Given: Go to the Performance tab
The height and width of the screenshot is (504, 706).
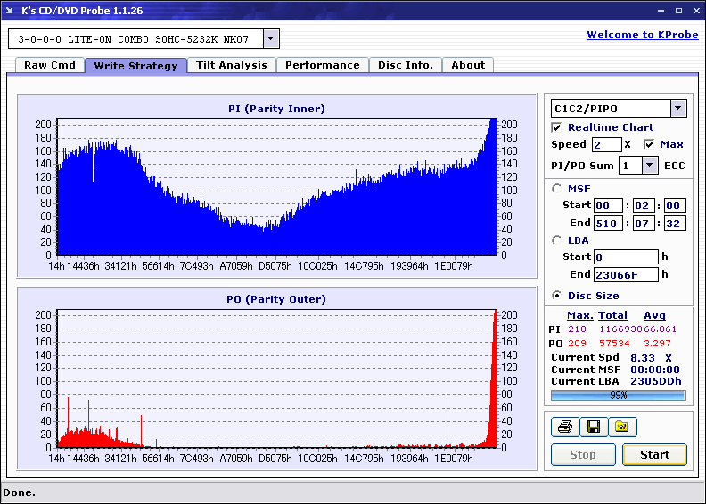Looking at the screenshot, I should 323,65.
